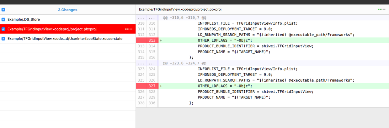Click the plus marker on line 313
389x128 pixels.
[161, 40]
